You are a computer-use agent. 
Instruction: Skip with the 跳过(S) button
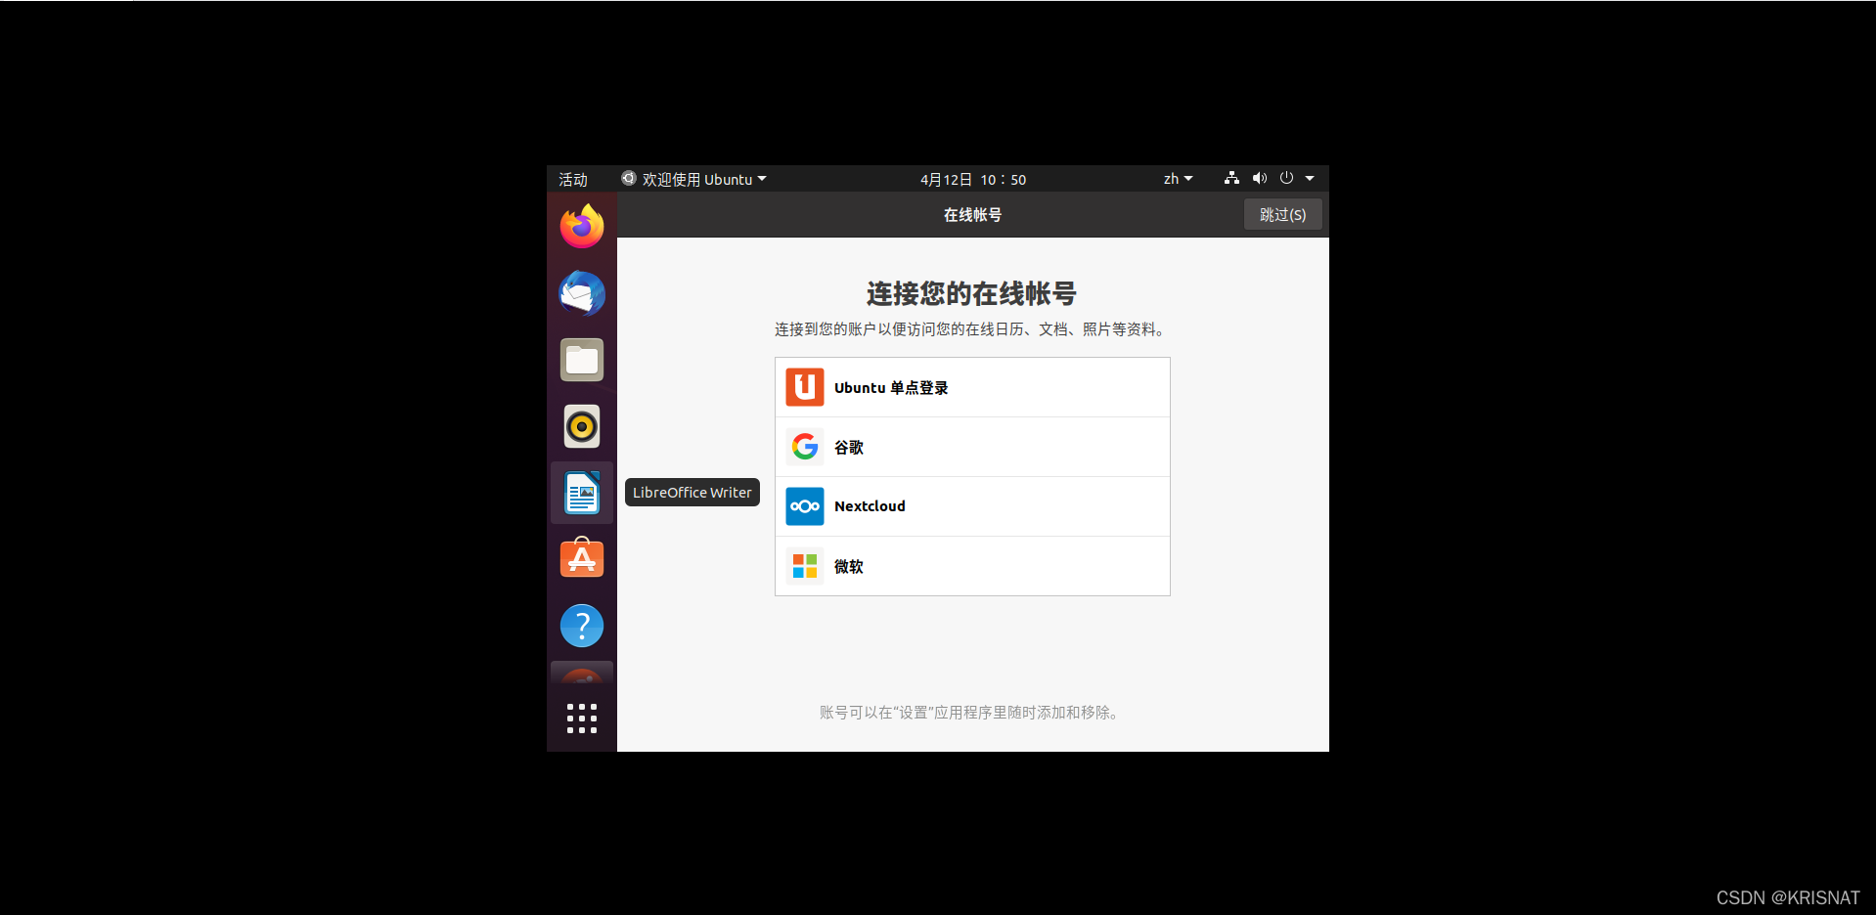click(1283, 215)
